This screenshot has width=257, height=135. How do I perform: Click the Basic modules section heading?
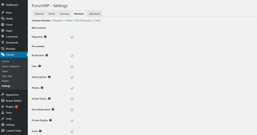[39, 28]
